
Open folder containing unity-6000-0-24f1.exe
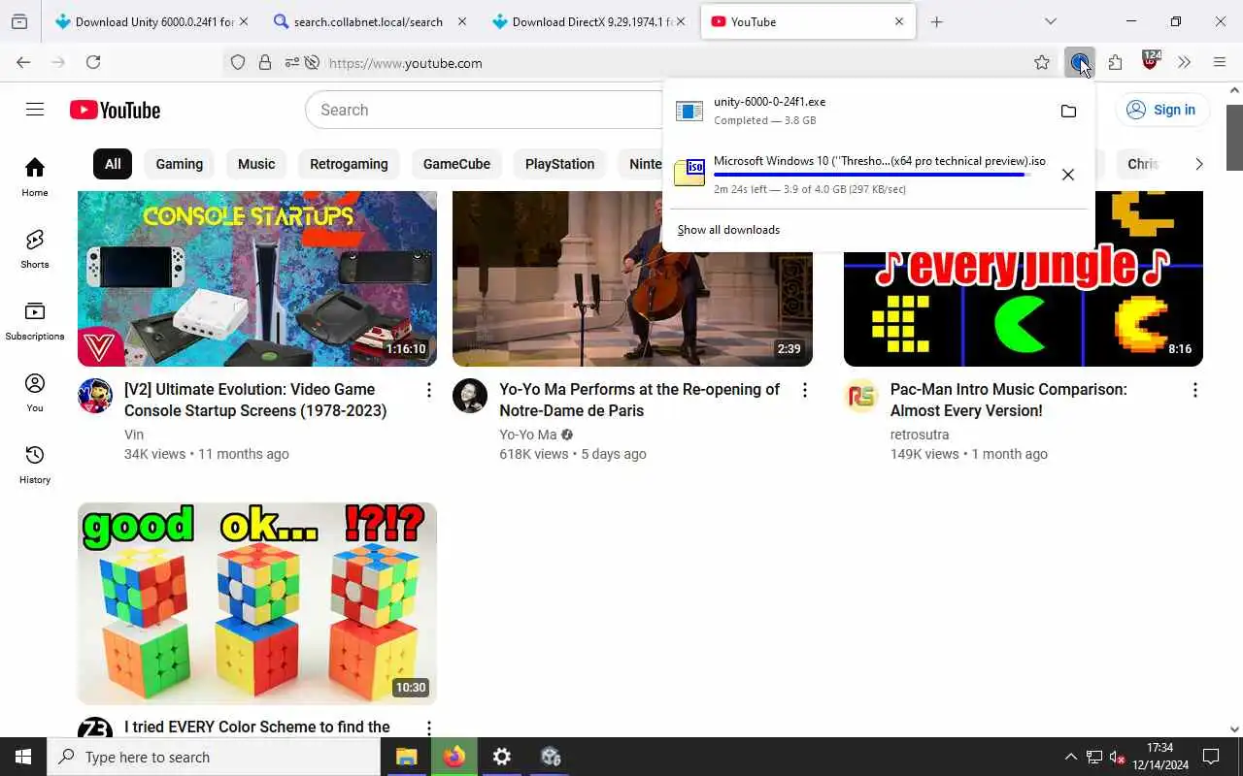click(x=1068, y=111)
